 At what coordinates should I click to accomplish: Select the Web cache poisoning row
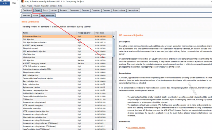(x=67, y=108)
